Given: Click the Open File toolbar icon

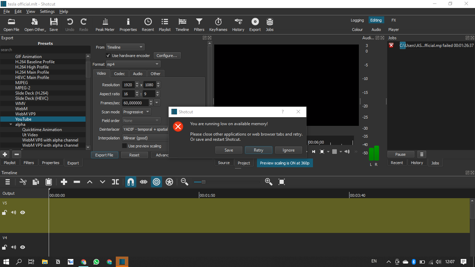Looking at the screenshot, I should click(11, 25).
